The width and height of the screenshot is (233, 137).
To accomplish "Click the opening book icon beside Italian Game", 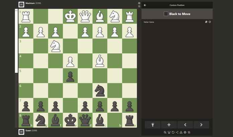I will (206, 22).
